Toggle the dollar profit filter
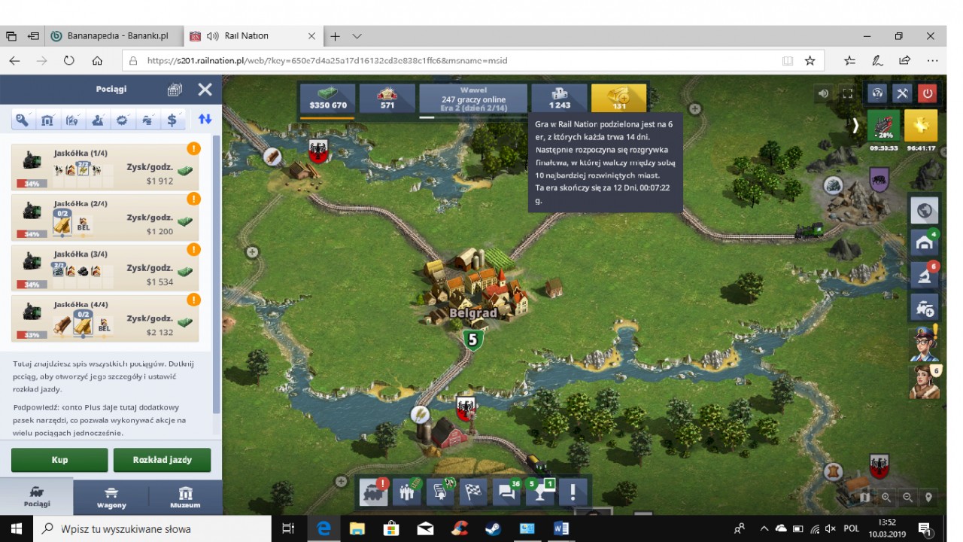This screenshot has height=542, width=963. coord(172,120)
